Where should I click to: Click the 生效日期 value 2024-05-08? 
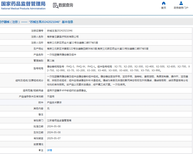click(54, 132)
